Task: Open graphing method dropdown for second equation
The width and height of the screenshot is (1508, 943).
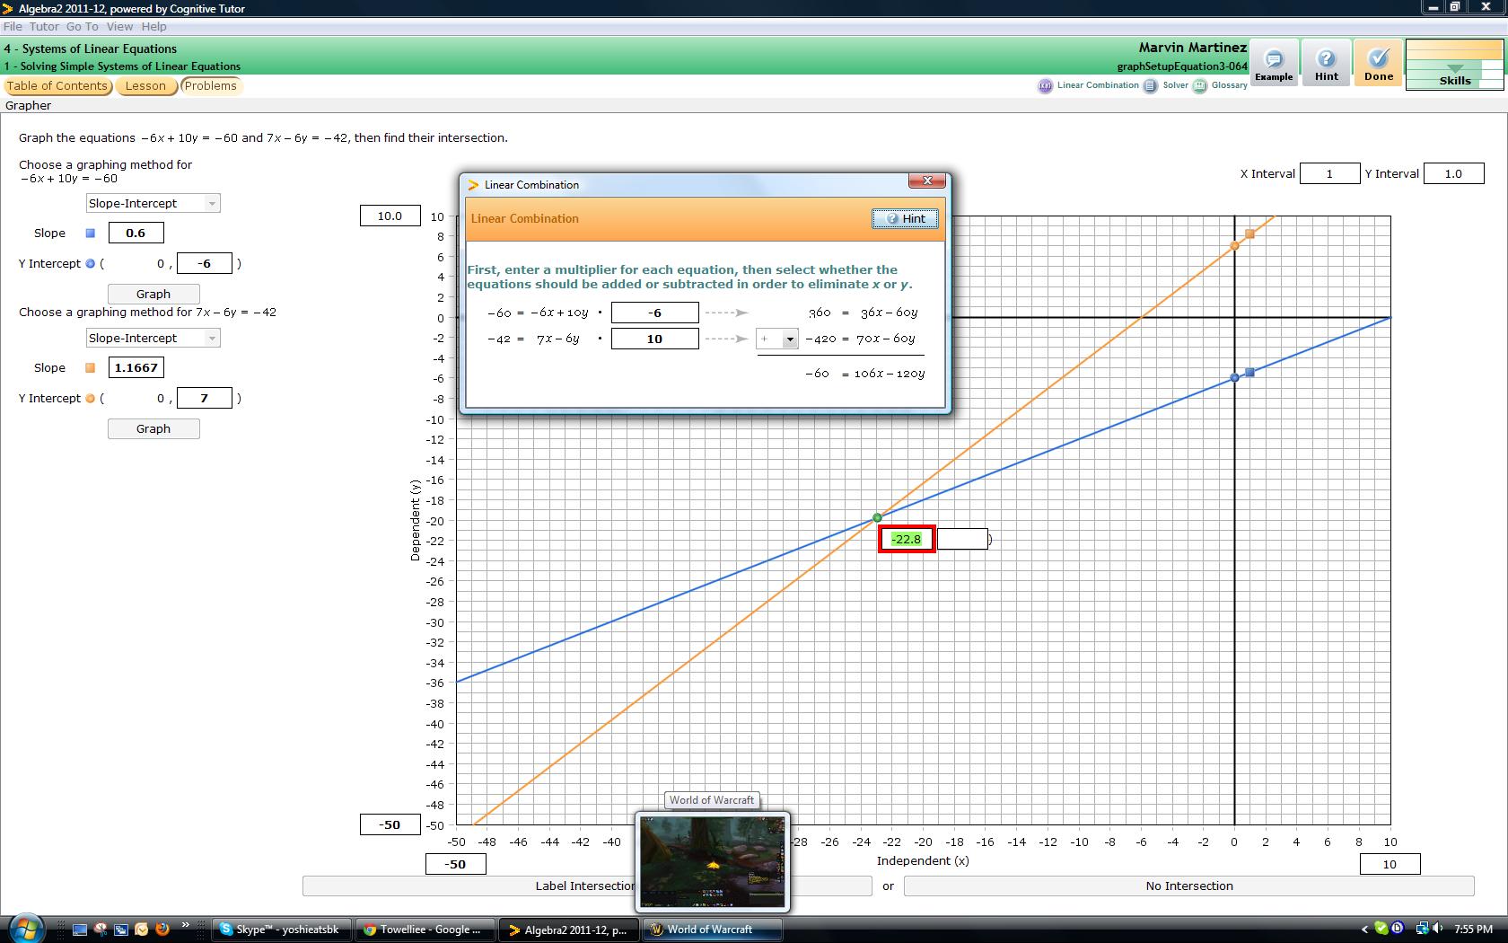Action: [153, 338]
